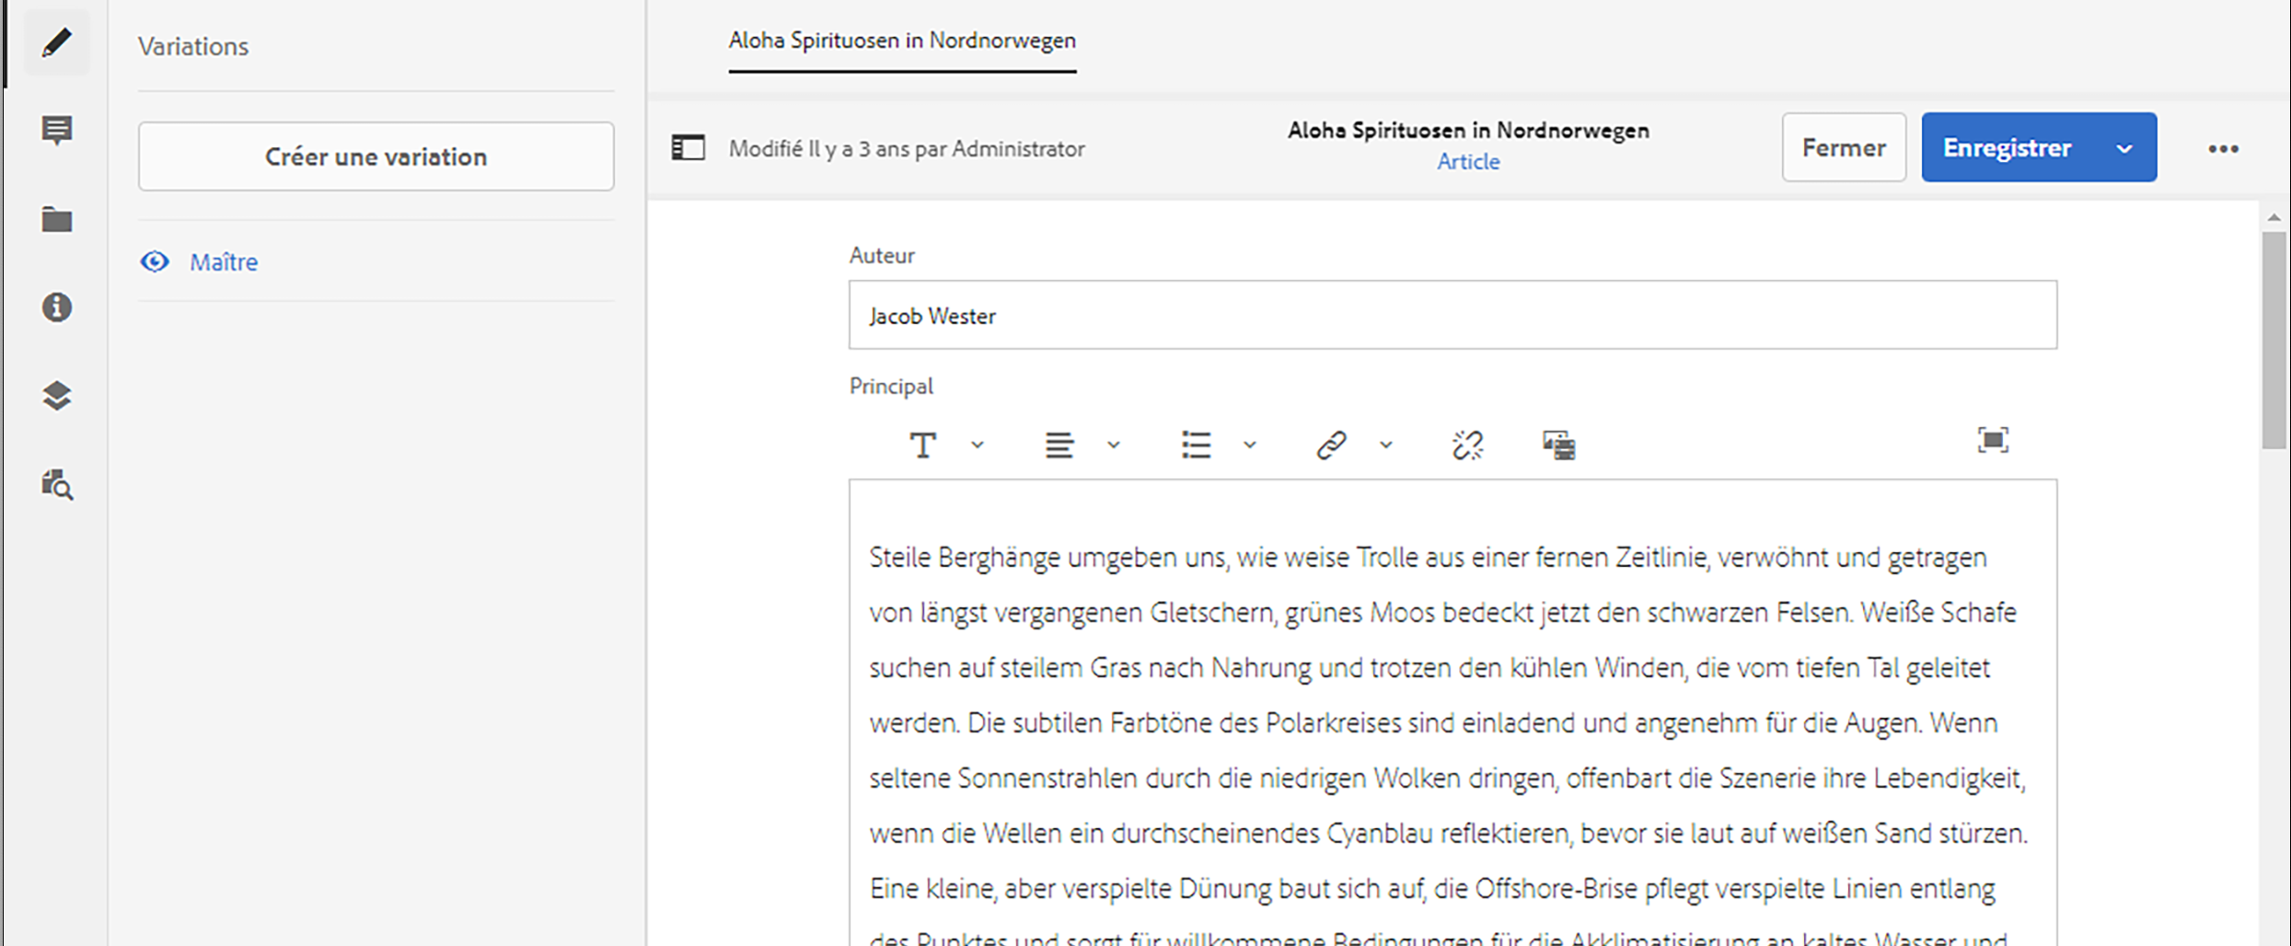The width and height of the screenshot is (2291, 946).
Task: Open the structure layers icon
Action: pos(57,396)
